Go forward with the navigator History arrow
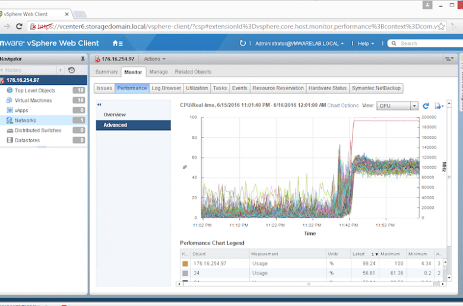 pos(61,70)
